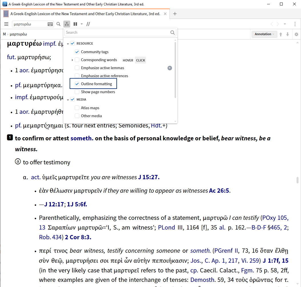
Task: Open the J 1:7f, 15 reference
Action: (x=276, y=261)
